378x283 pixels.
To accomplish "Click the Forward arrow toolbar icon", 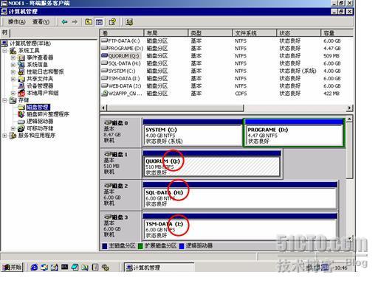I will (x=75, y=22).
